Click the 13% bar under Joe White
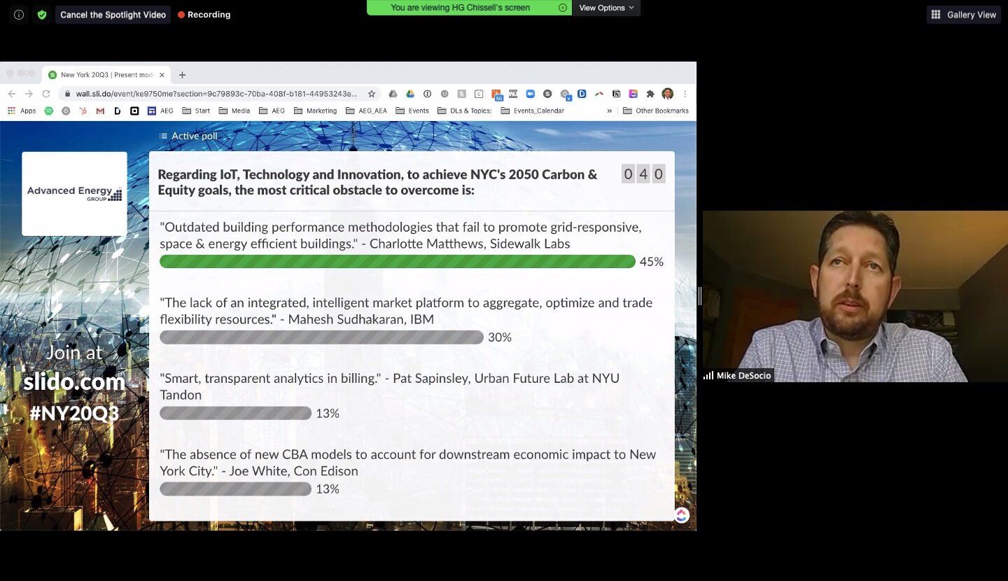Screen dimensions: 1008x581 (x=235, y=489)
